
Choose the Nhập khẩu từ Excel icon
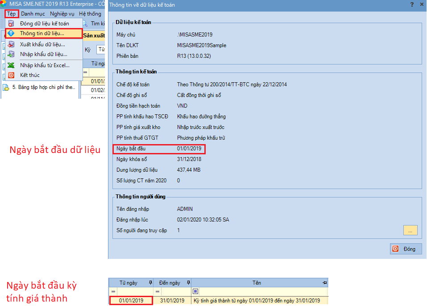[11, 65]
